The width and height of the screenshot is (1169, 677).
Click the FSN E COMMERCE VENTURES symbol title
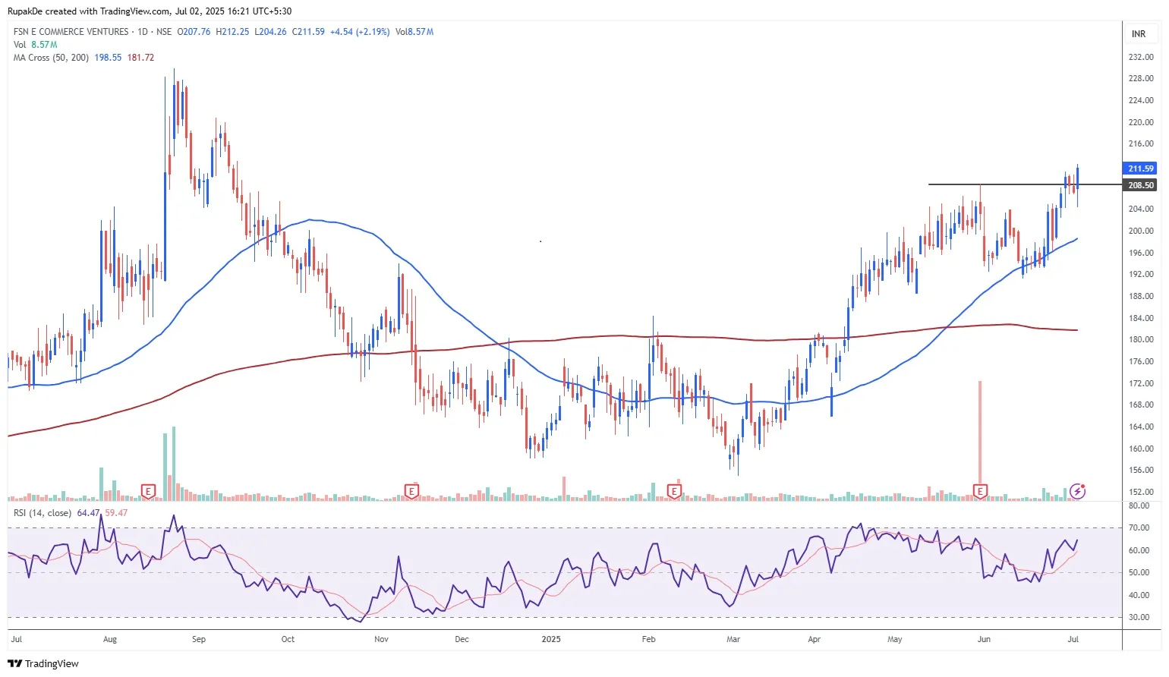tap(71, 32)
